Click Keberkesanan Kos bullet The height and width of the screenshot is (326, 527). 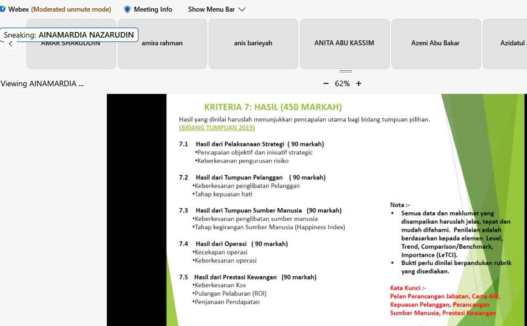pos(219,286)
